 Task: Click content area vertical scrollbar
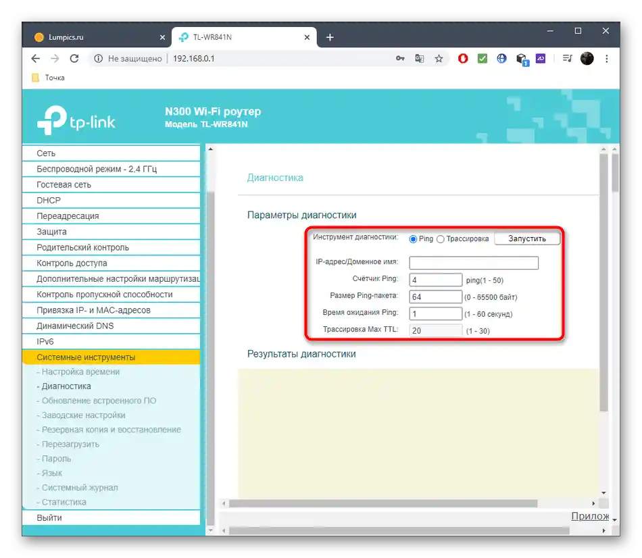(x=603, y=282)
